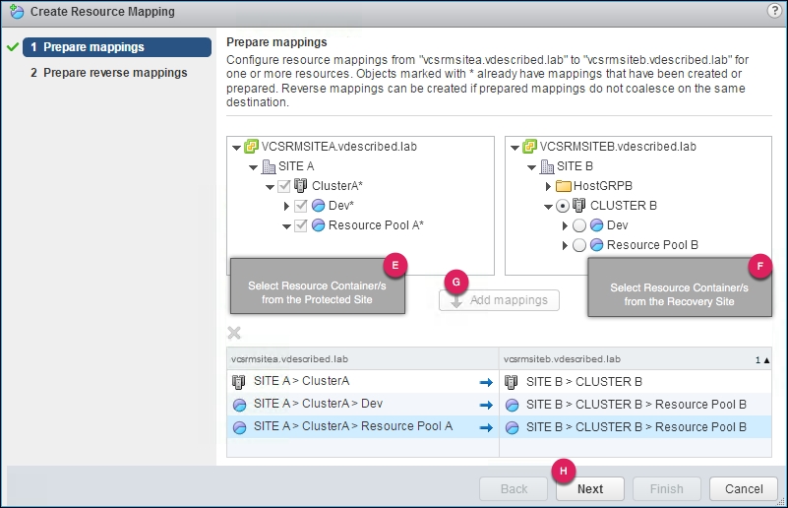Click the VCSRMSITEB vCenter server icon
Screen dimensions: 788x508
point(529,147)
